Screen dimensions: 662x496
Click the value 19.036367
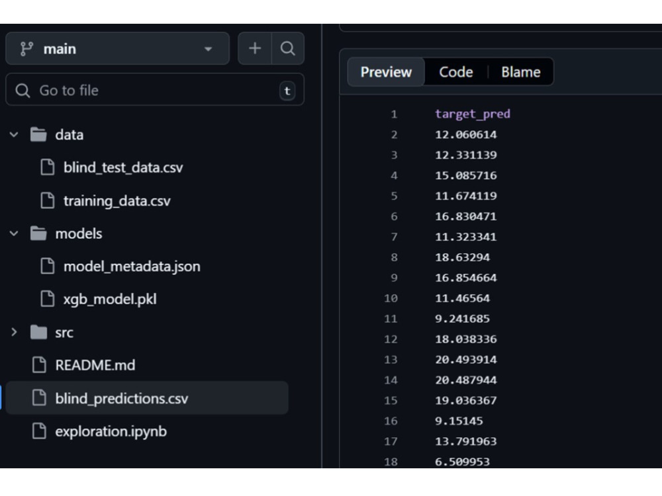click(x=465, y=400)
